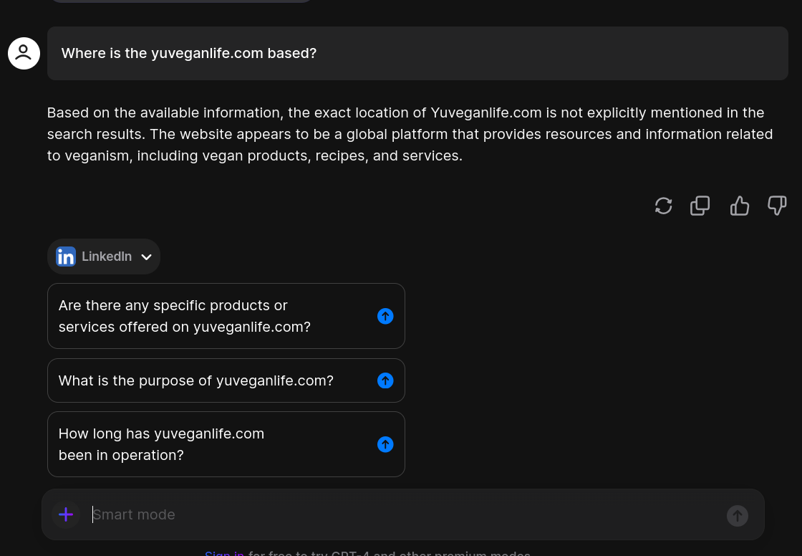
Task: Send the specific products or services question
Action: click(x=385, y=317)
